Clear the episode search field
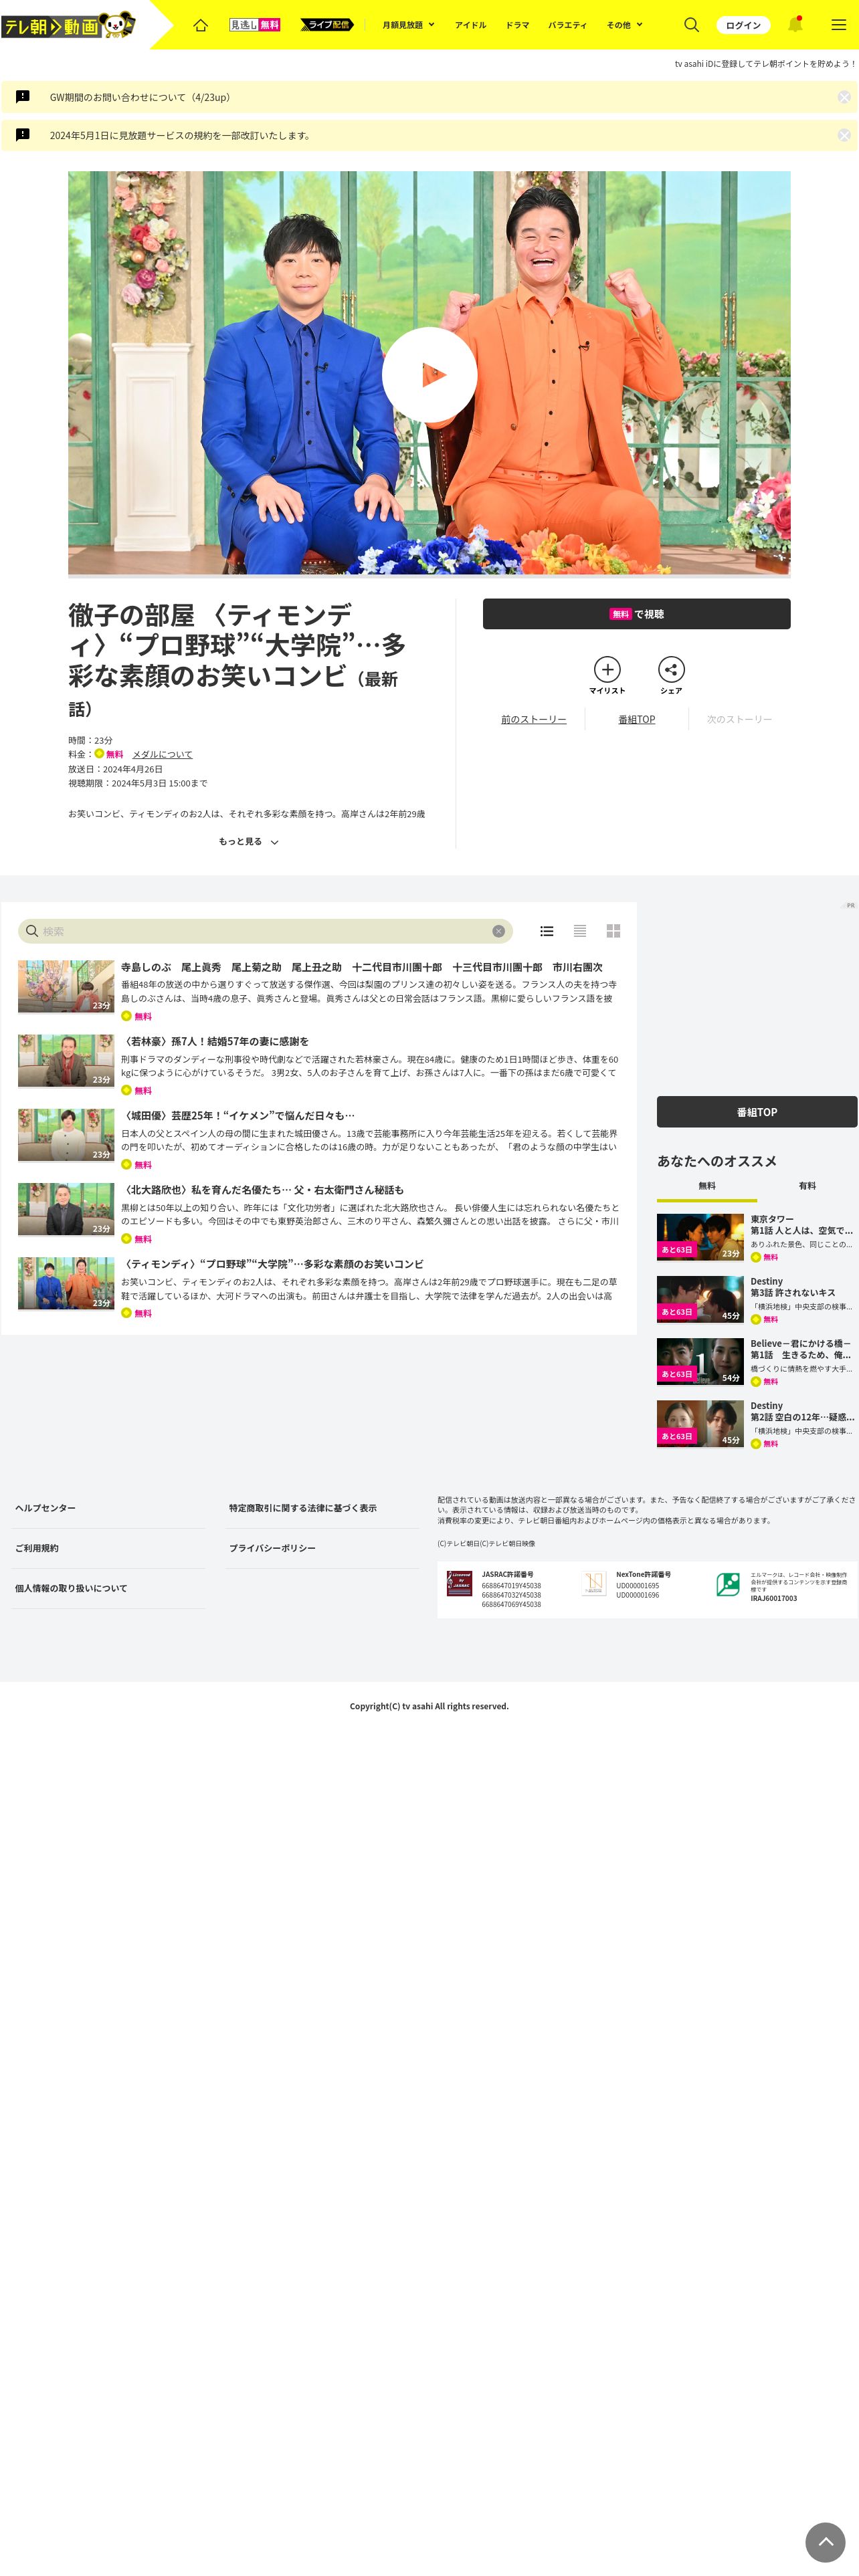 (x=498, y=931)
